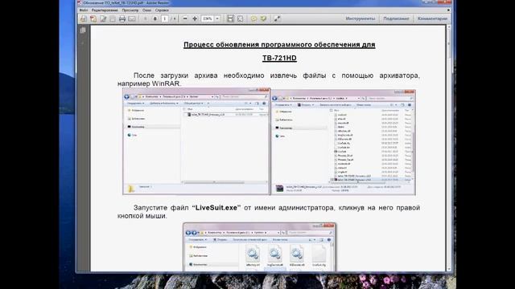This screenshot has height=289, width=515.
Task: Send file by email envelope icon
Action: coord(132,19)
